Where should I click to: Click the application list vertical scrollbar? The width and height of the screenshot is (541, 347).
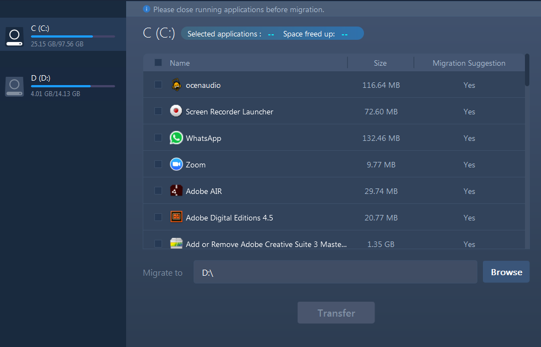pos(527,70)
